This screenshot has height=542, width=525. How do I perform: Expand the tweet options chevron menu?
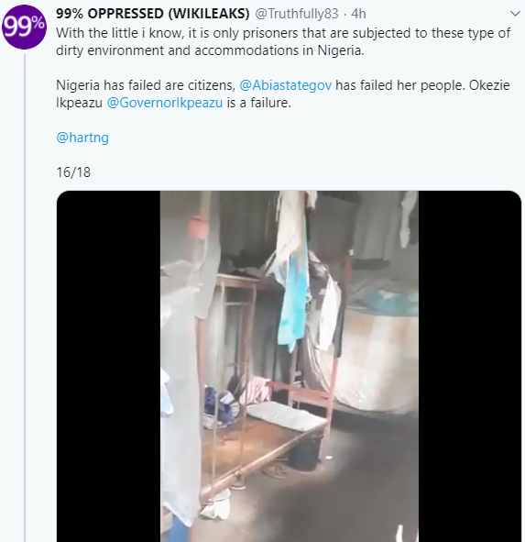pos(515,14)
